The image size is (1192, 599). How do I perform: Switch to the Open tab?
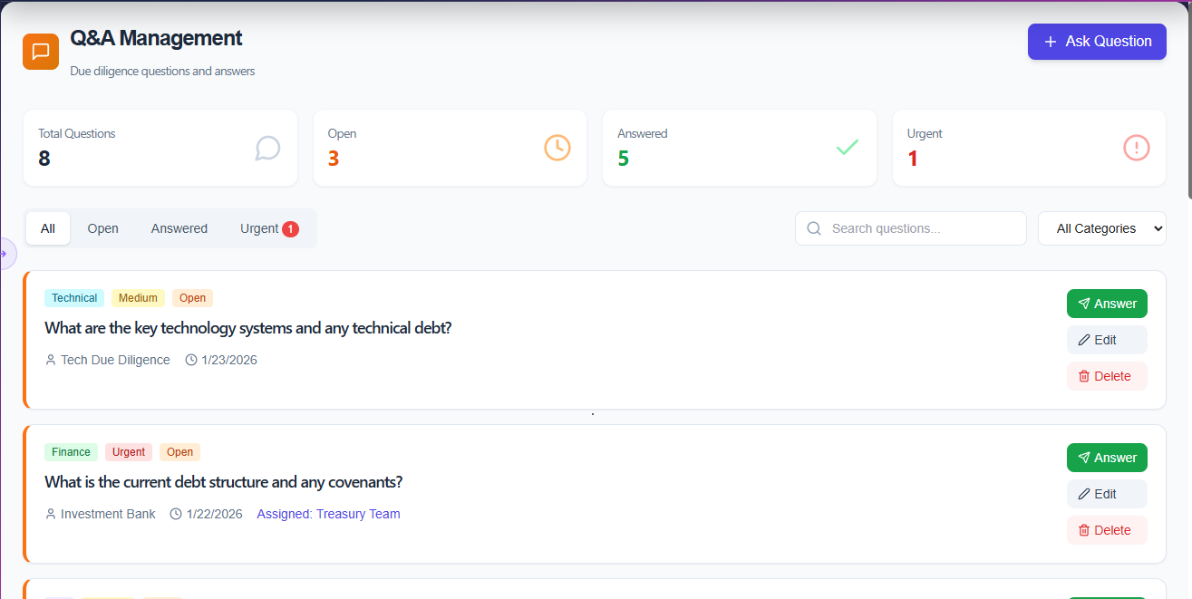[x=103, y=228]
